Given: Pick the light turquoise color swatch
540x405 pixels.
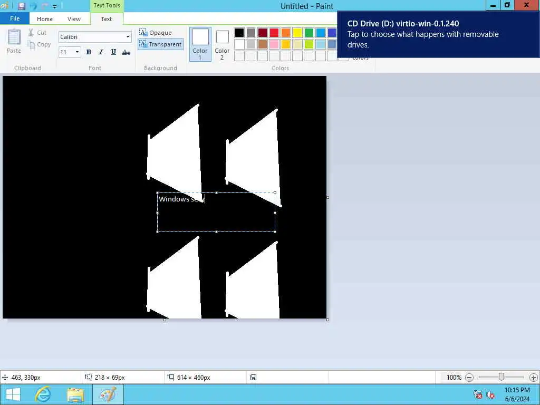Looking at the screenshot, I should click(x=321, y=44).
